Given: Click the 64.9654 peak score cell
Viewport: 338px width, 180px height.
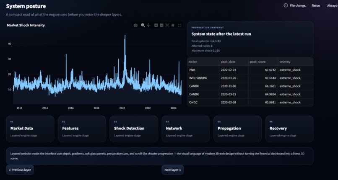Looking at the screenshot, I should pyautogui.click(x=263, y=94).
